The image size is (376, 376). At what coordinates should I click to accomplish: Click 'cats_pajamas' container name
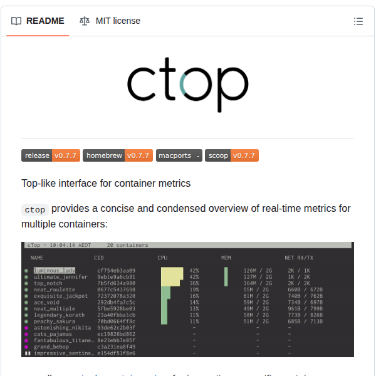pyautogui.click(x=53, y=334)
